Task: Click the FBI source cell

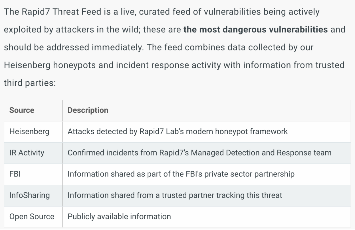Action: coord(15,174)
